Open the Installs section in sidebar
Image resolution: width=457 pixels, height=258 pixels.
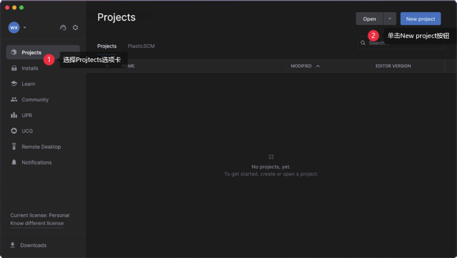(x=30, y=68)
